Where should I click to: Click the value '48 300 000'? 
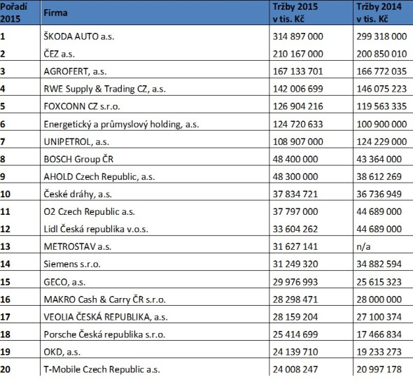295,176
